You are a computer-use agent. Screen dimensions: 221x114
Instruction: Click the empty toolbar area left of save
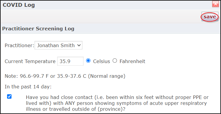point(101,16)
